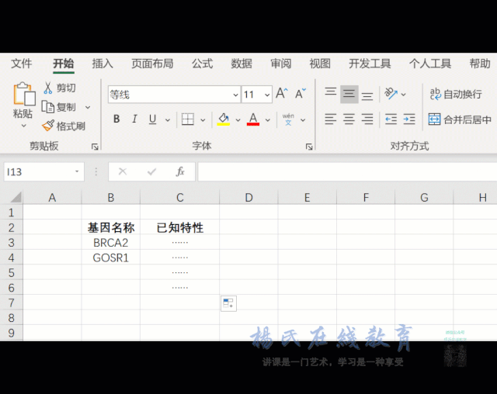This screenshot has width=497, height=394.
Task: Click the formula bar drag handle dots
Action: 96,171
